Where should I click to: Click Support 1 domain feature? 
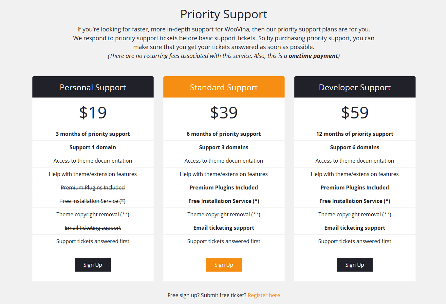(93, 147)
